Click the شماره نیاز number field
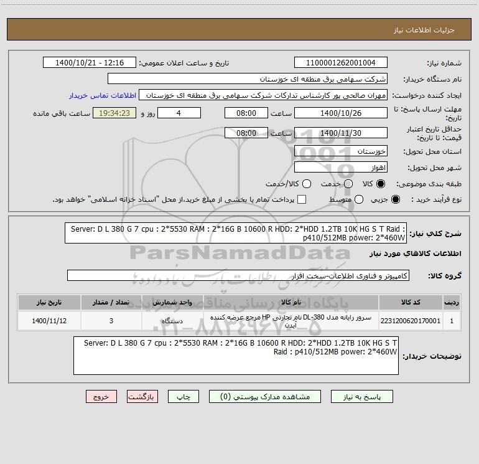Viewport: 479px width, 464px height. click(x=340, y=63)
